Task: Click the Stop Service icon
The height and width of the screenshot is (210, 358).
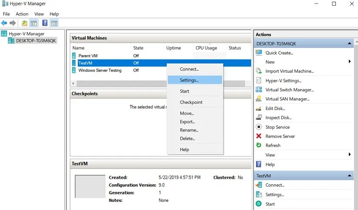Action: pyautogui.click(x=259, y=127)
